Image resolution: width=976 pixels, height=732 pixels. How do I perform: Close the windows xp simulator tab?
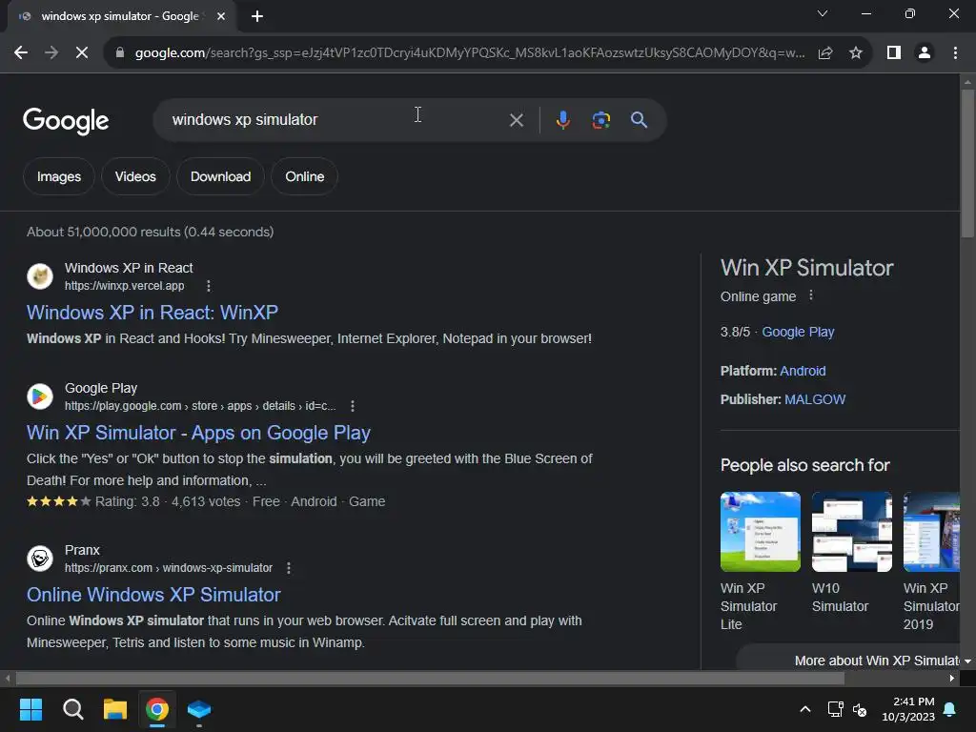coord(221,16)
